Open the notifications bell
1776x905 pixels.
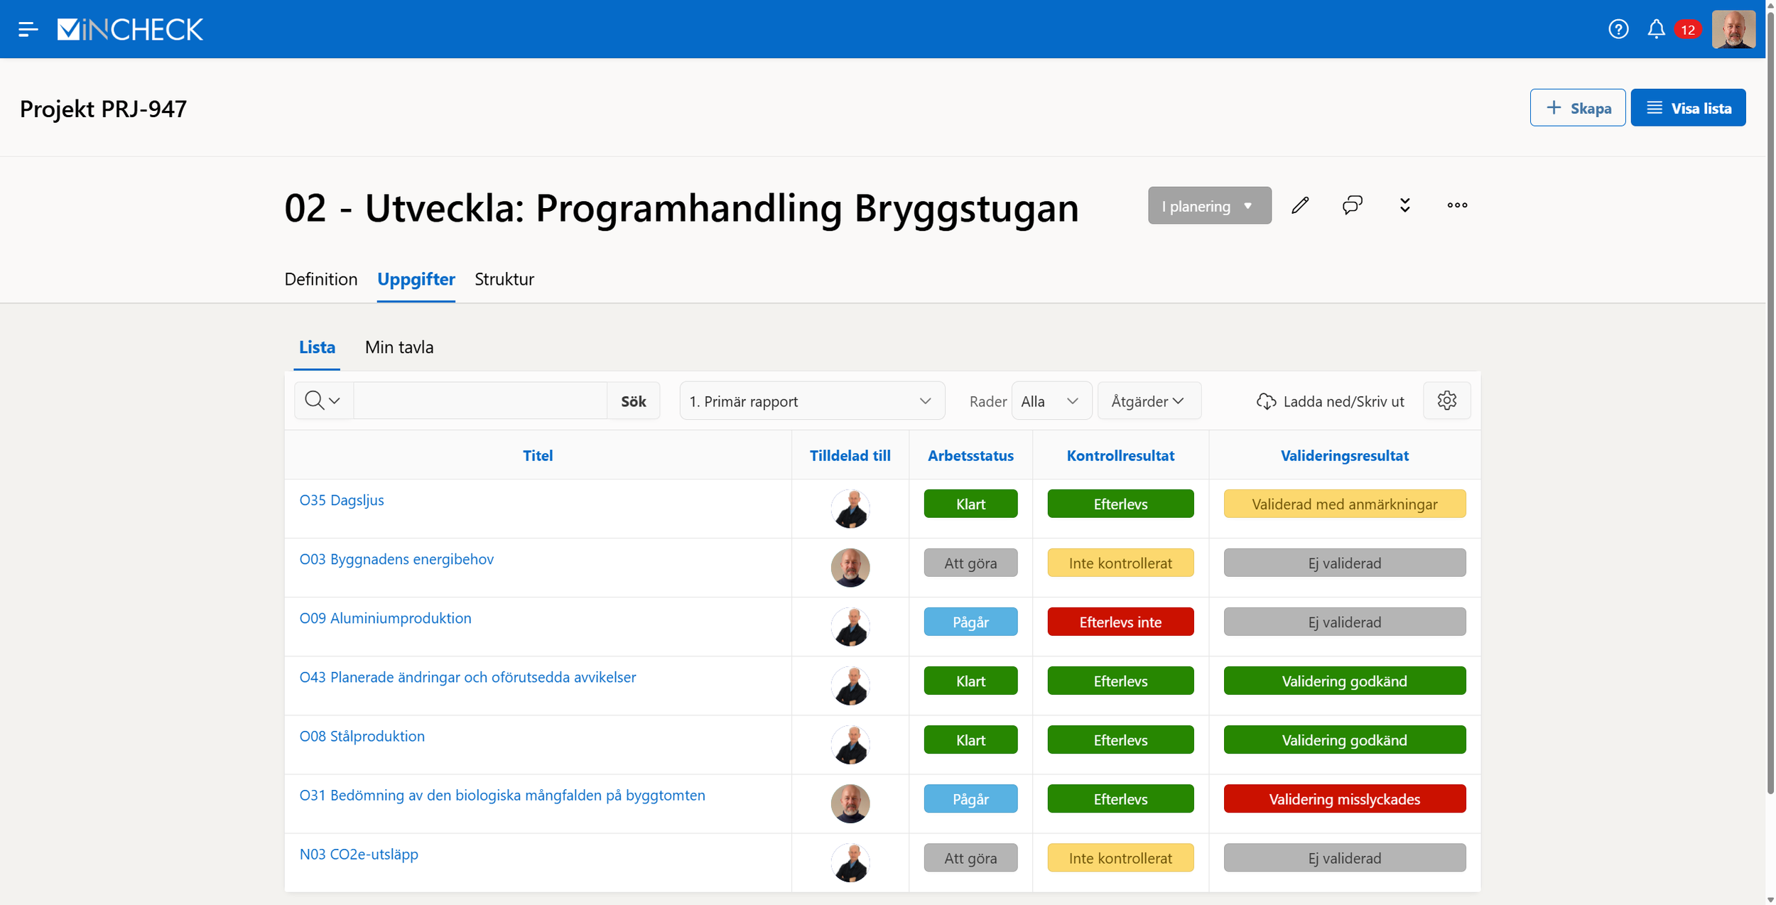[1656, 29]
